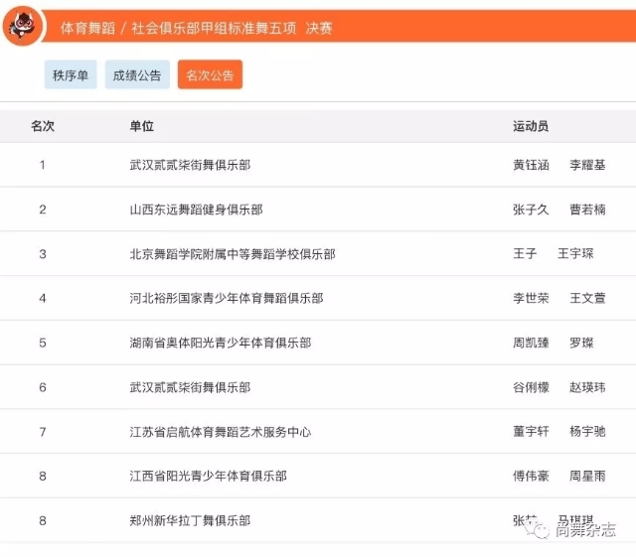
Task: Click the 决赛 label in header
Action: pyautogui.click(x=319, y=28)
